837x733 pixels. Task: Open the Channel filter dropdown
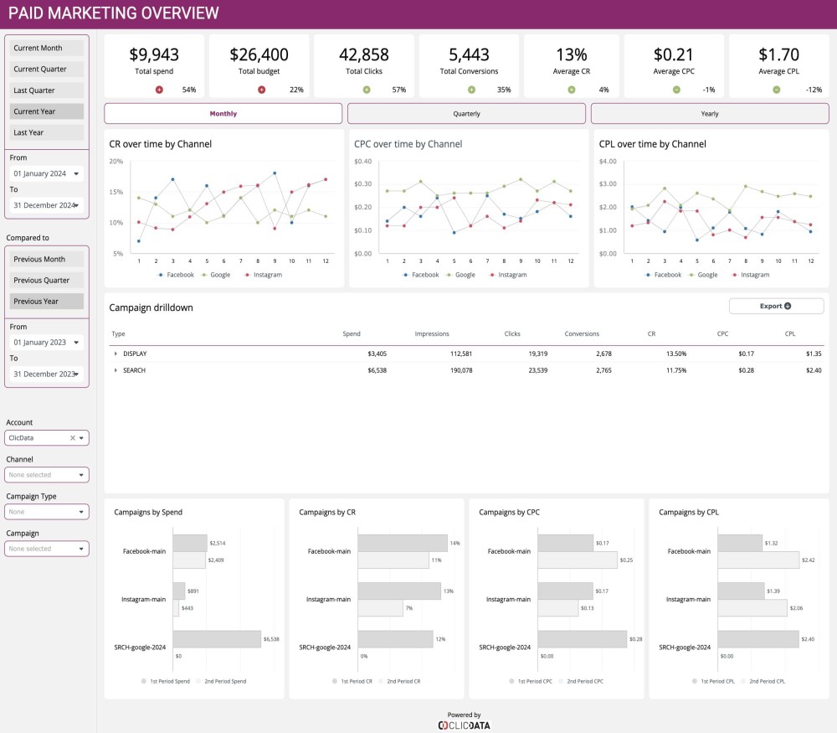point(46,474)
